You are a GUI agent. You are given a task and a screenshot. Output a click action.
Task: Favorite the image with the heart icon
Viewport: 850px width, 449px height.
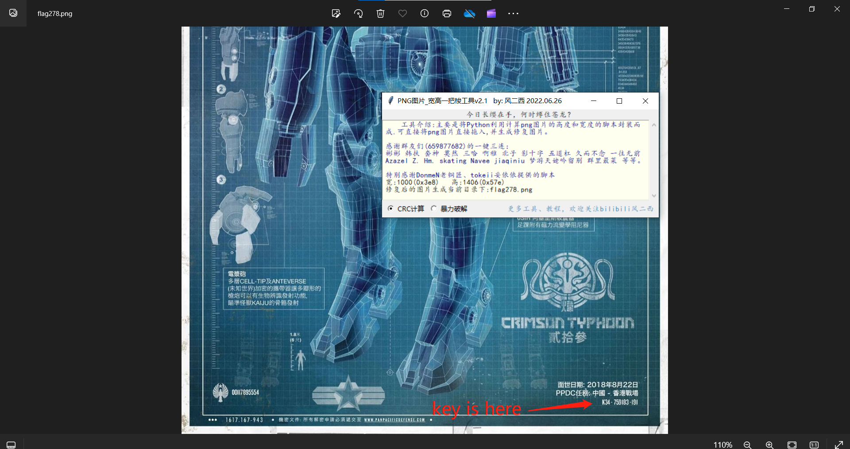pyautogui.click(x=402, y=14)
